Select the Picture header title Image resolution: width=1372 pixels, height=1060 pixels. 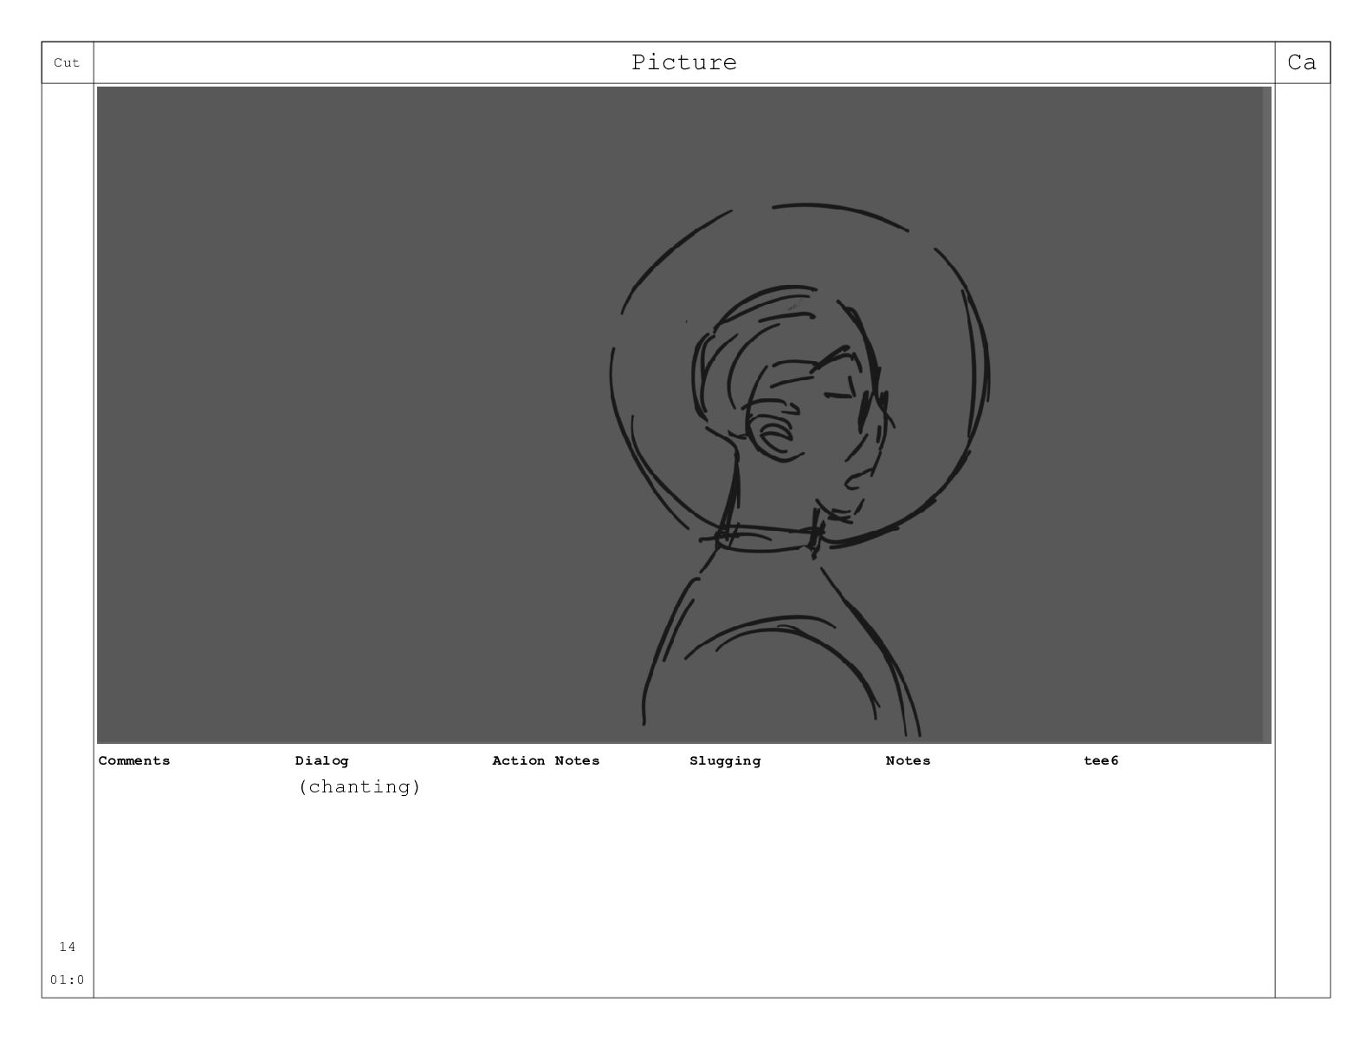click(x=684, y=62)
